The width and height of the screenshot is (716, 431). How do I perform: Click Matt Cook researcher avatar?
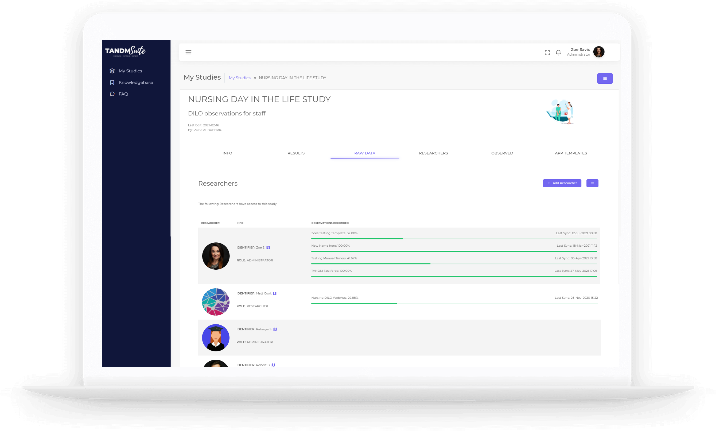[216, 302]
